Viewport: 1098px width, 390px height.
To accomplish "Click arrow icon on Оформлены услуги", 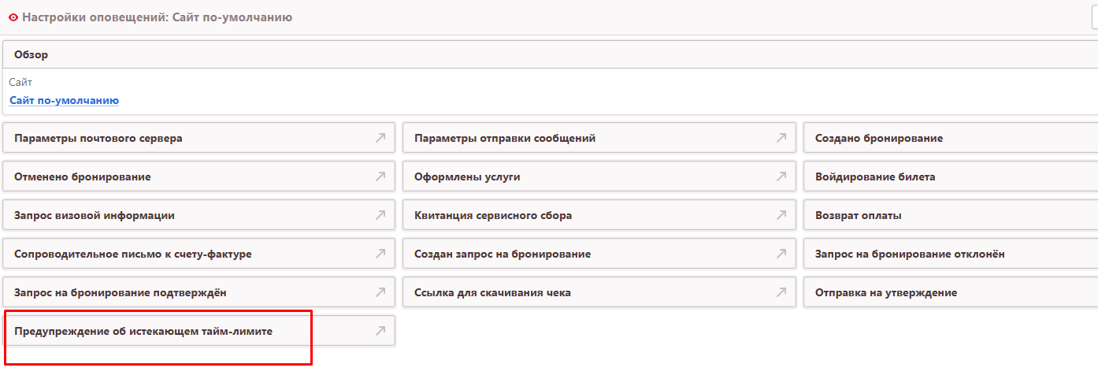I will point(781,176).
